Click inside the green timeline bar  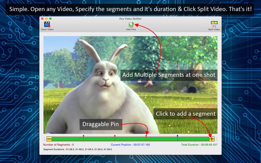pyautogui.click(x=130, y=139)
